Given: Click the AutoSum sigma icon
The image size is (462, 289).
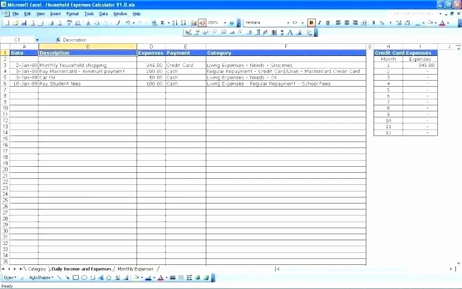Looking at the screenshot, I should pos(162,23).
